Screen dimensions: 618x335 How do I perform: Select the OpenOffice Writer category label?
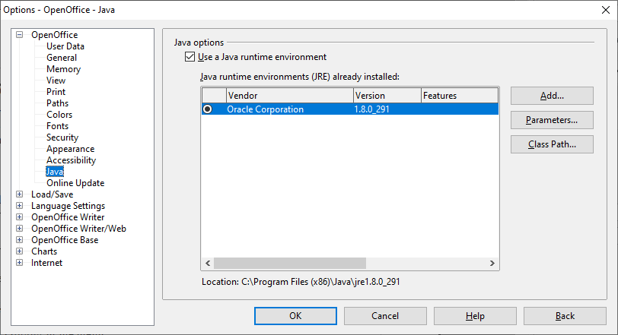coord(68,217)
